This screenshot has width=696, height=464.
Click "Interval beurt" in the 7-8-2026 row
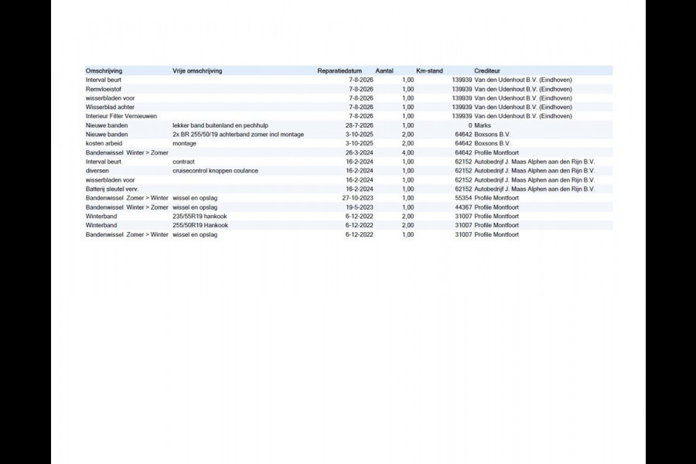104,80
